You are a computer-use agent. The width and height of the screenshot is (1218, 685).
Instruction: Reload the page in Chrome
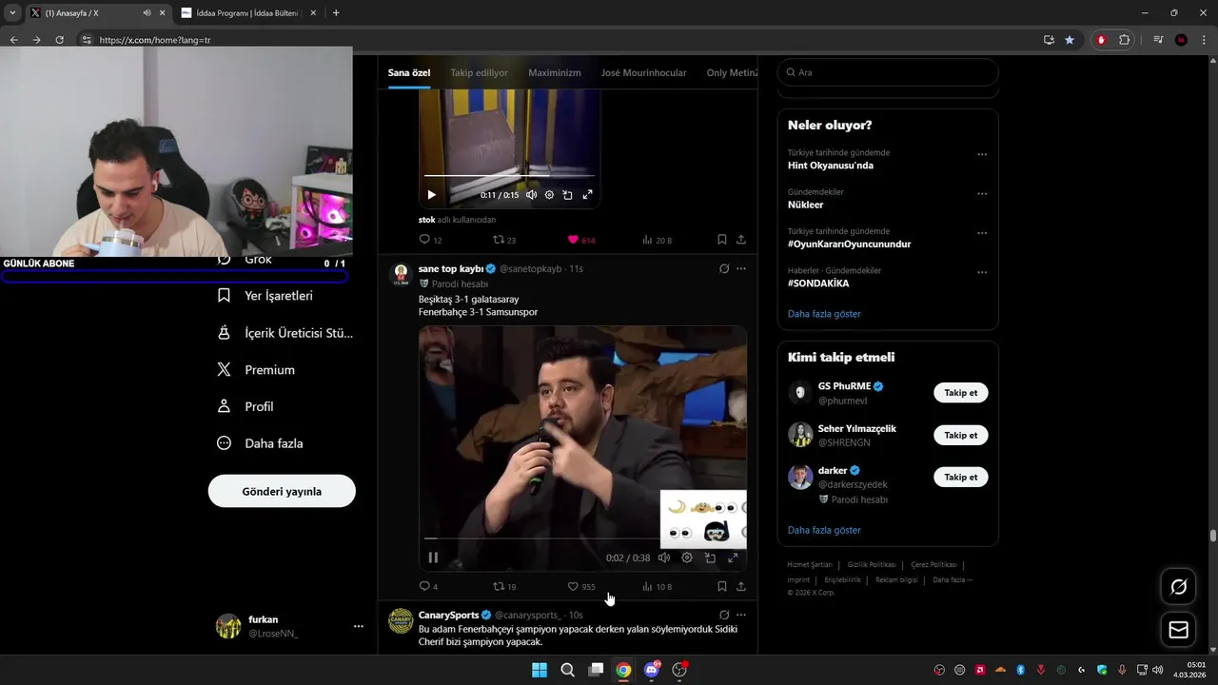click(59, 40)
